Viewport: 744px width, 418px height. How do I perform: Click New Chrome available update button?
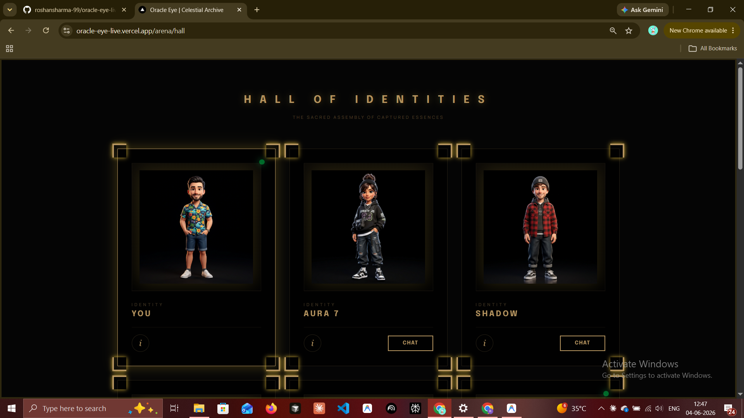[698, 31]
